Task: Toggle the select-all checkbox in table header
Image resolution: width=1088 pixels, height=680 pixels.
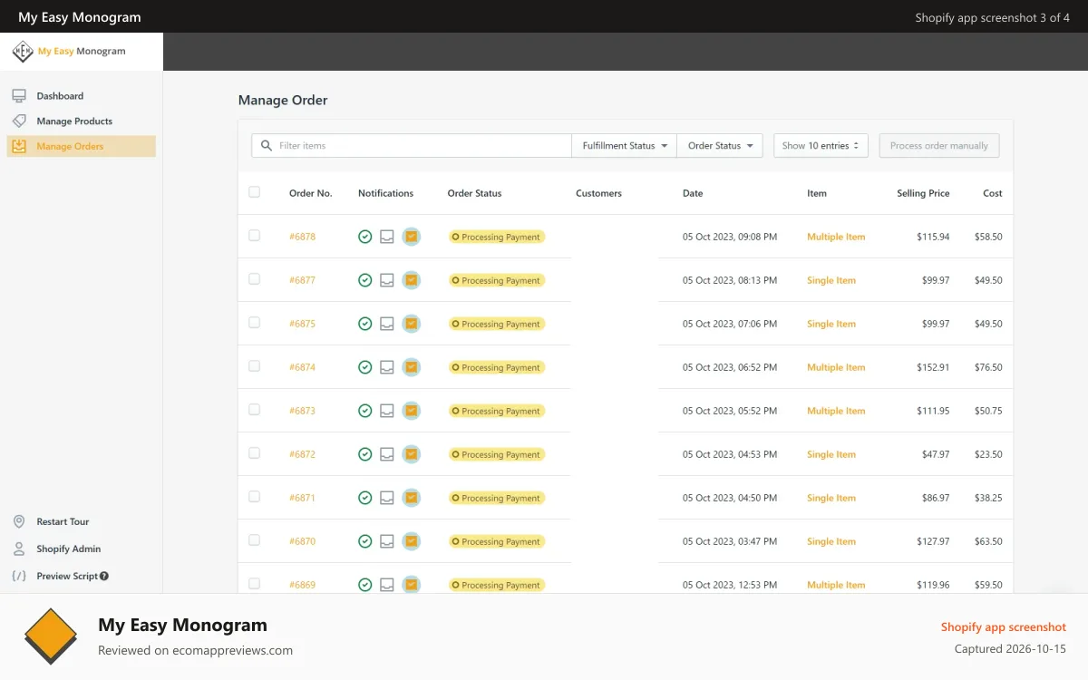Action: [x=254, y=191]
